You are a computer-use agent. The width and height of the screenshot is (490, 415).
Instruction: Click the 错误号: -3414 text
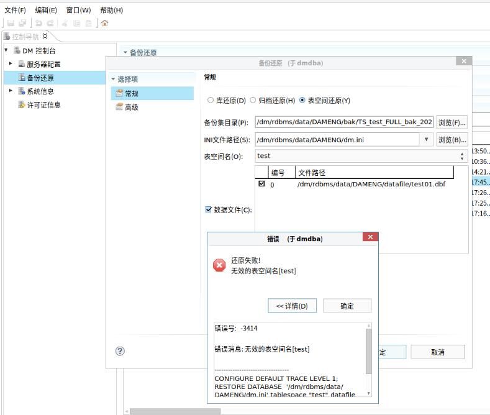tap(236, 328)
